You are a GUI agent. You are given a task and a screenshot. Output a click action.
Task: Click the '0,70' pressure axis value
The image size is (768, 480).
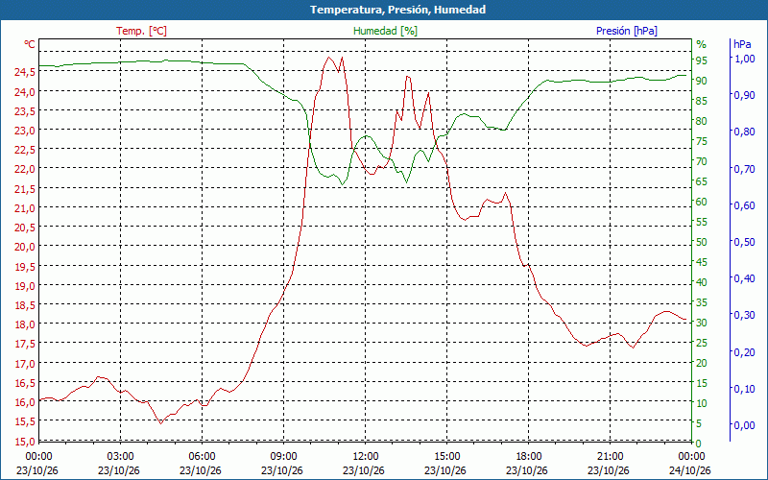[745, 169]
